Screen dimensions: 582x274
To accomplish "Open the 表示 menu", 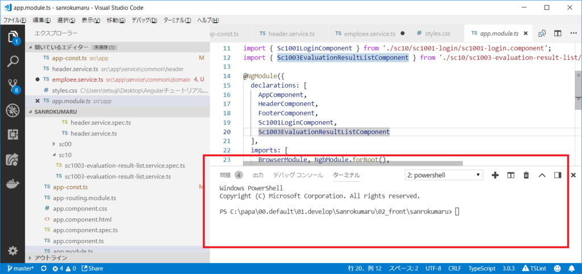I will pyautogui.click(x=91, y=20).
